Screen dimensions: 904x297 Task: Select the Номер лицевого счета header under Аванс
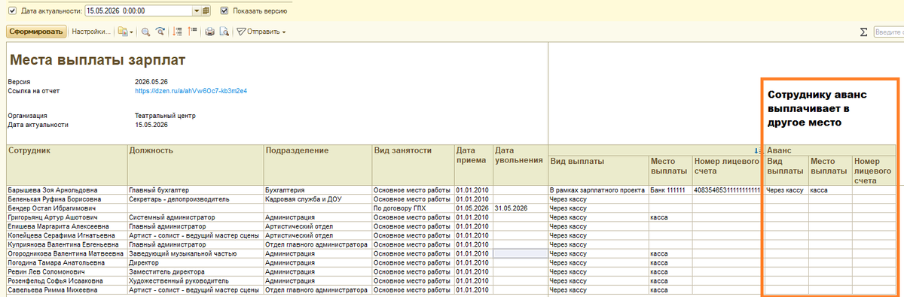tap(874, 171)
